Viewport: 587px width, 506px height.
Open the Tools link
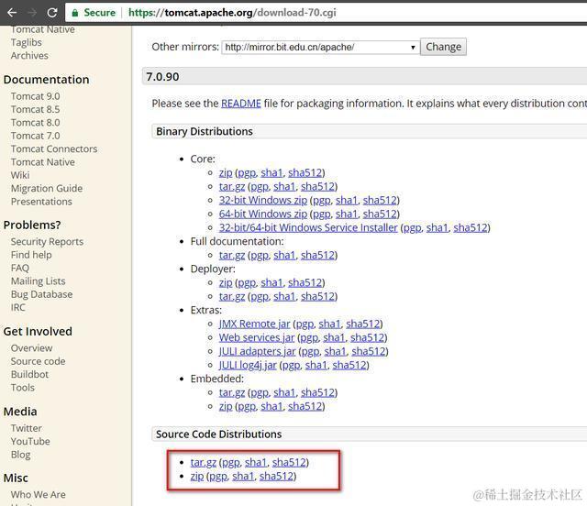pos(22,388)
